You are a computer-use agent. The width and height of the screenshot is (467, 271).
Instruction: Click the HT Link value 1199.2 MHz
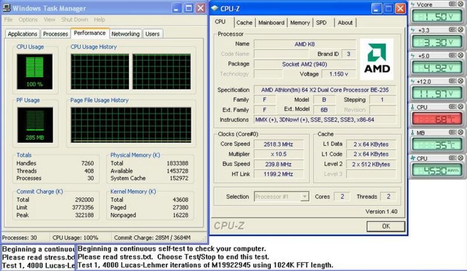[278, 174]
